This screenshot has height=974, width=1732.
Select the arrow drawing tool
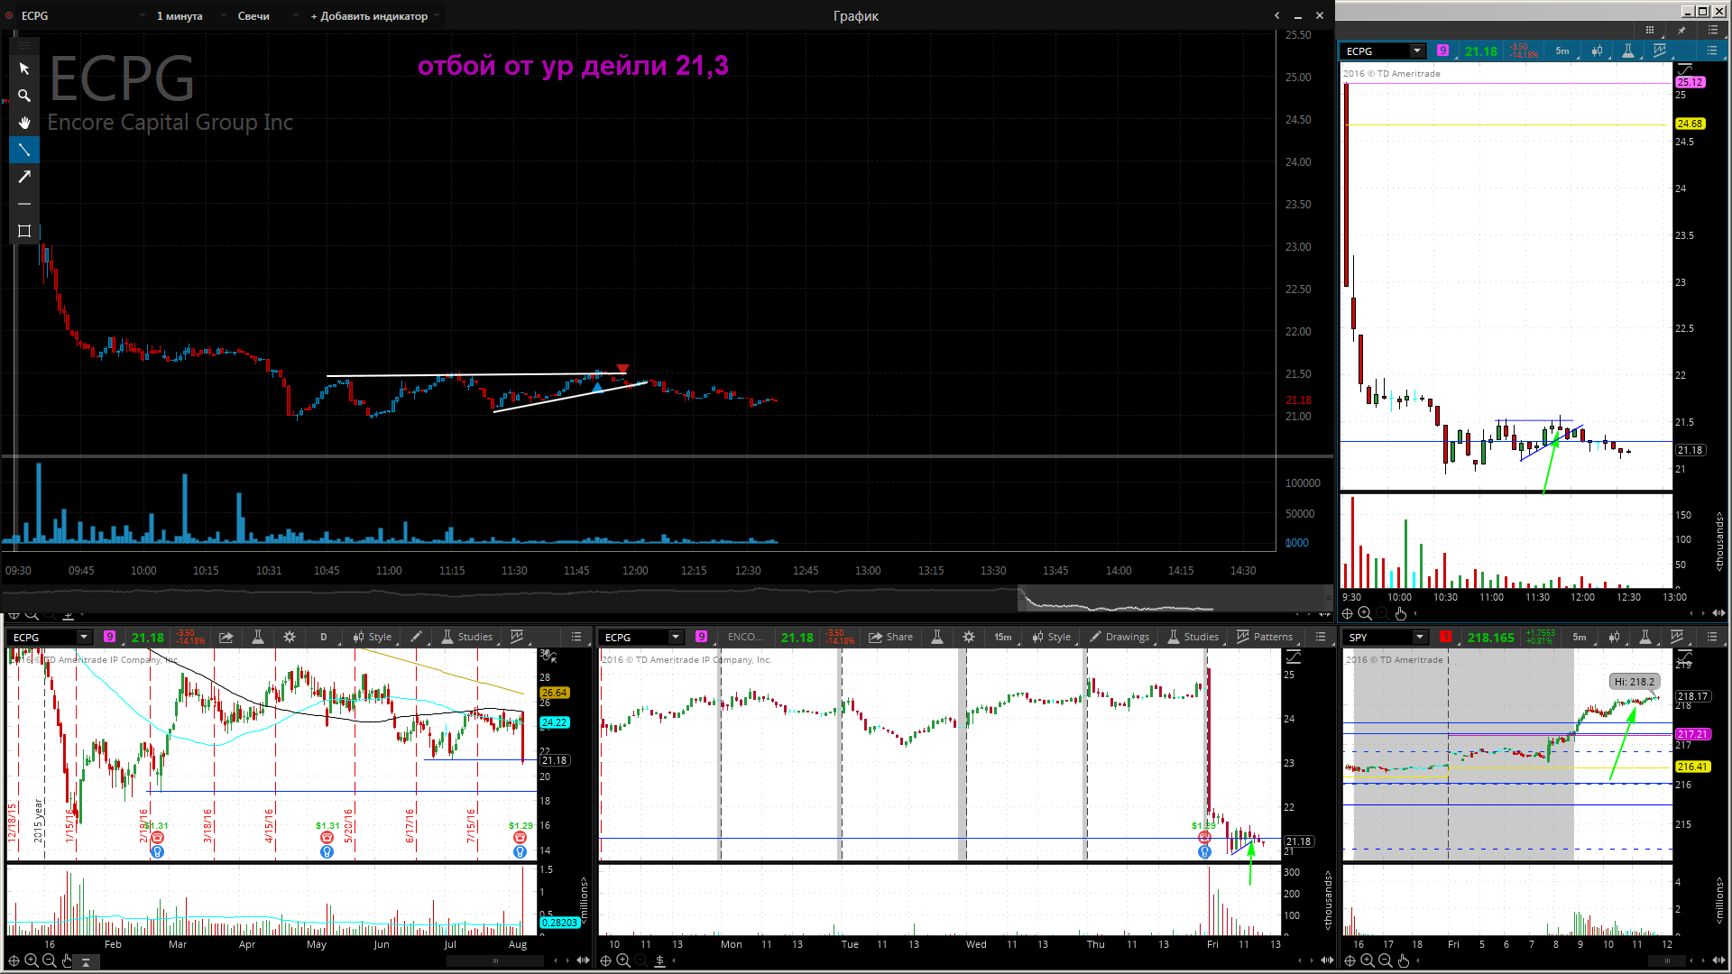click(24, 177)
